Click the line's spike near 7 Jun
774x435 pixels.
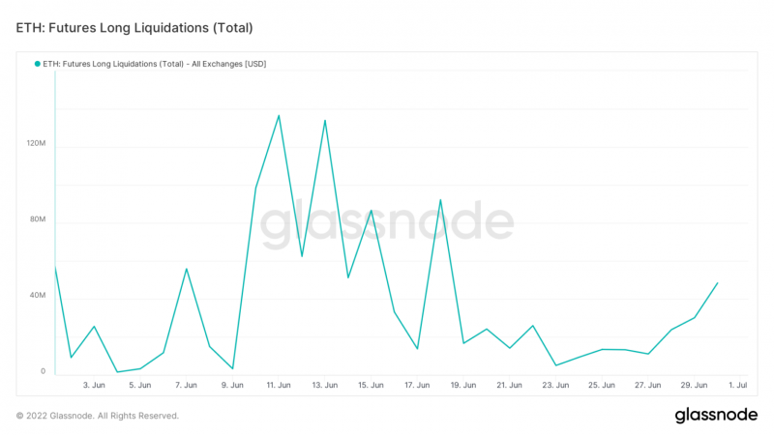[x=186, y=269]
